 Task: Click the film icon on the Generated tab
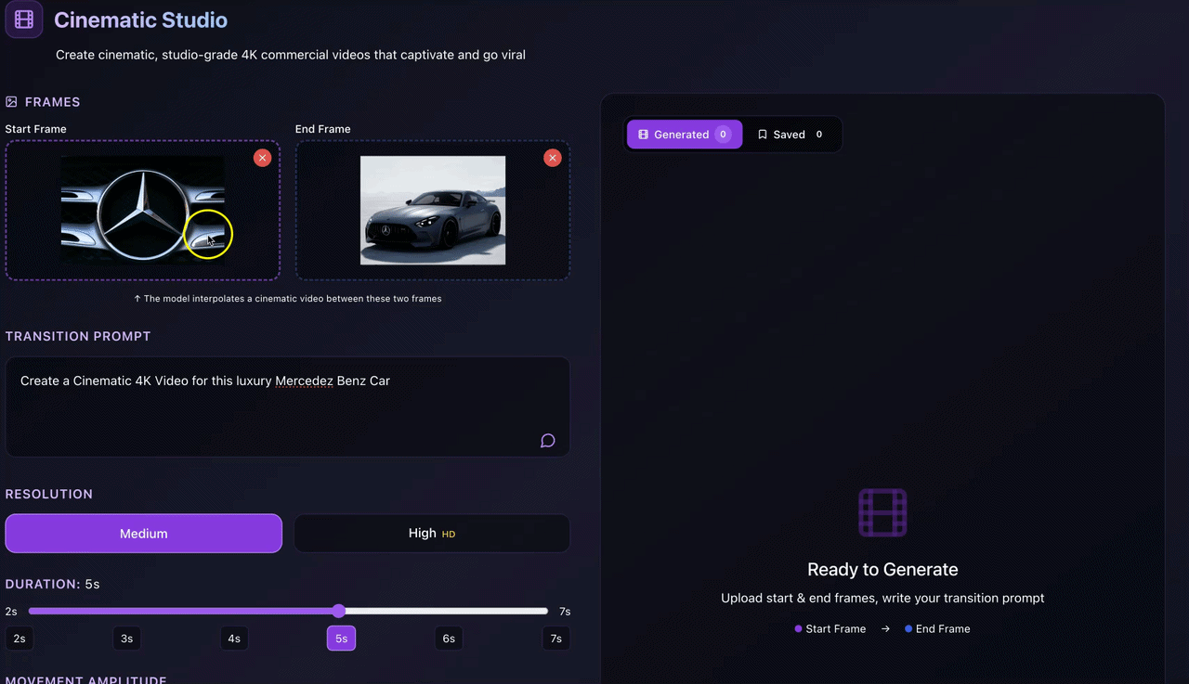[643, 134]
